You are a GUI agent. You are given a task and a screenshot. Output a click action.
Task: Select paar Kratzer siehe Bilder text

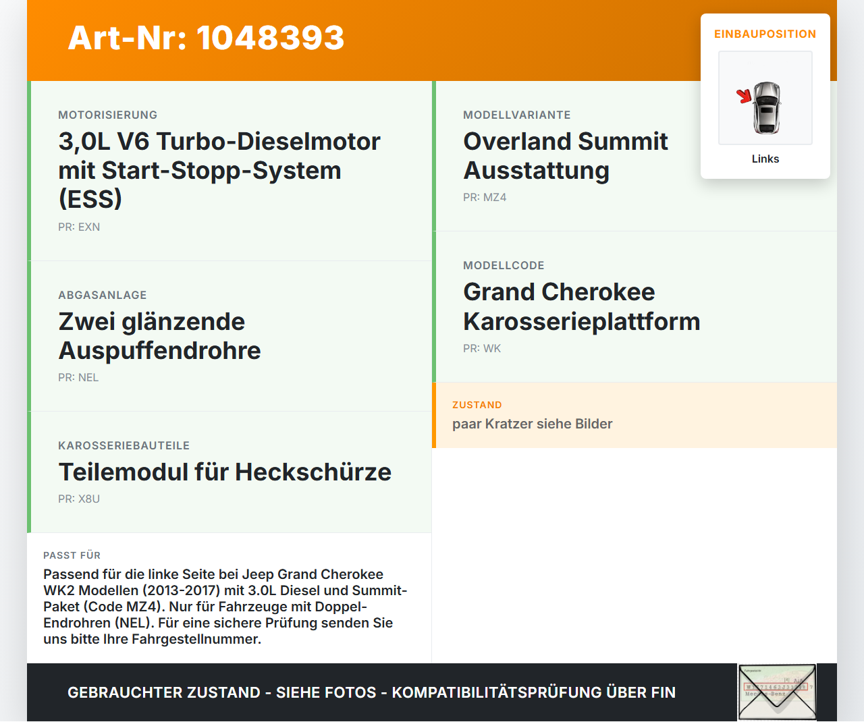point(533,424)
